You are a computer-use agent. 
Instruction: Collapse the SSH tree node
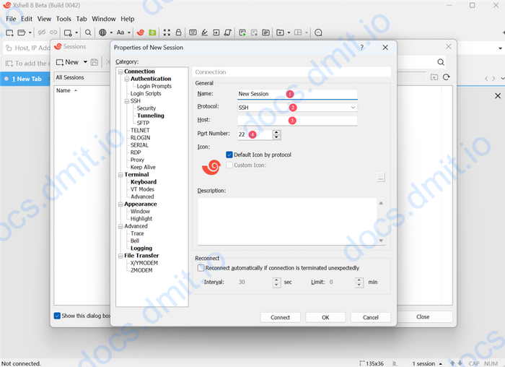pyautogui.click(x=127, y=101)
